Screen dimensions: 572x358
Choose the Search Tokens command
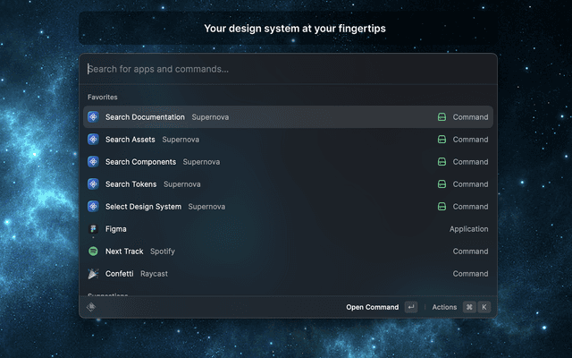click(x=130, y=184)
